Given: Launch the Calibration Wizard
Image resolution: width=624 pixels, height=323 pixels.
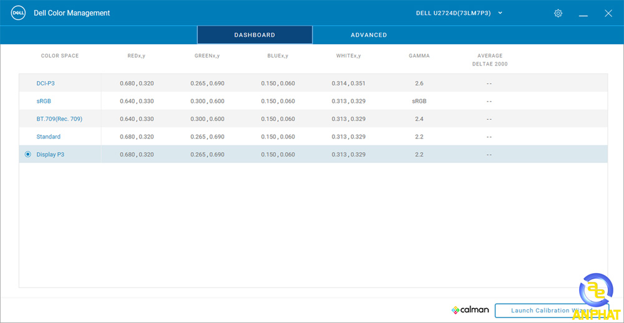Looking at the screenshot, I should coord(552,311).
